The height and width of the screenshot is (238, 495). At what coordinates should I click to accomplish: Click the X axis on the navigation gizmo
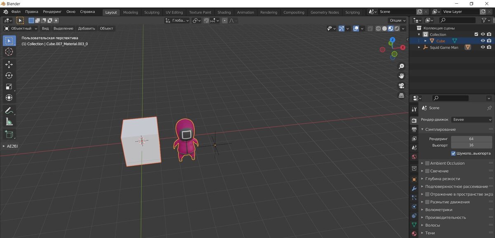click(x=403, y=48)
